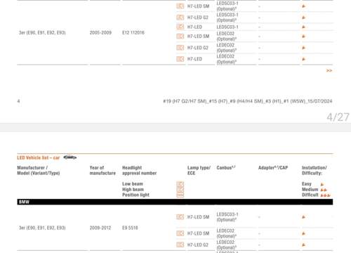The height and width of the screenshot is (253, 351).
Task: Click the LED Vehicle list – car heading
Action: coord(39,157)
